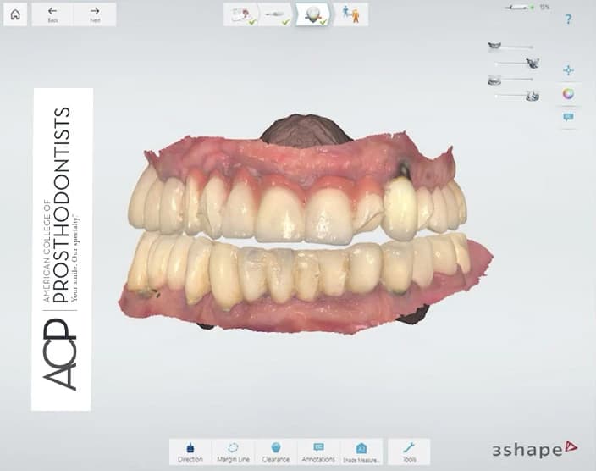Click the upper jaw model thumbnail icon
Viewport: 596px width, 471px height.
(494, 46)
